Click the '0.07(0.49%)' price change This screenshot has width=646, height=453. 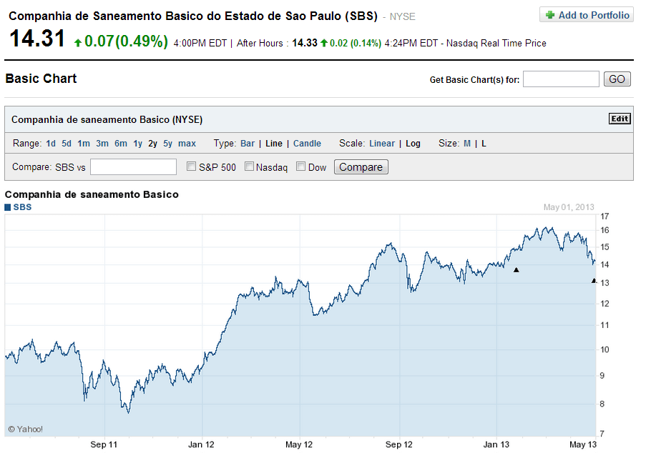point(126,41)
